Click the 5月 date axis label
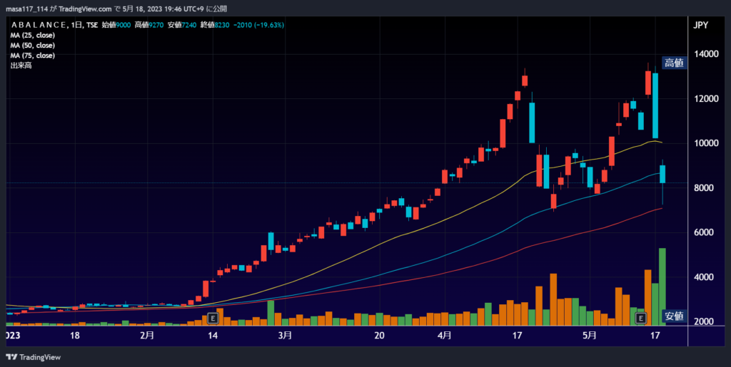731x367 pixels. pyautogui.click(x=590, y=335)
